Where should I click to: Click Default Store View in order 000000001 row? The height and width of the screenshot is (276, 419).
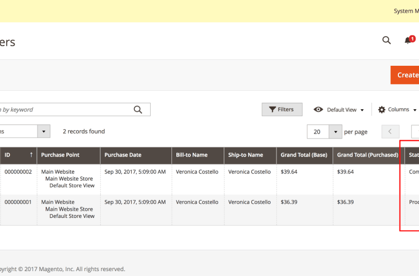coord(72,216)
